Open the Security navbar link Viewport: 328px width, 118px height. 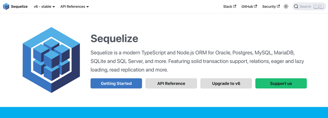pyautogui.click(x=269, y=7)
